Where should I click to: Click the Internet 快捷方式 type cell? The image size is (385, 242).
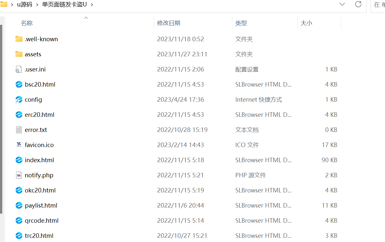[x=258, y=100]
